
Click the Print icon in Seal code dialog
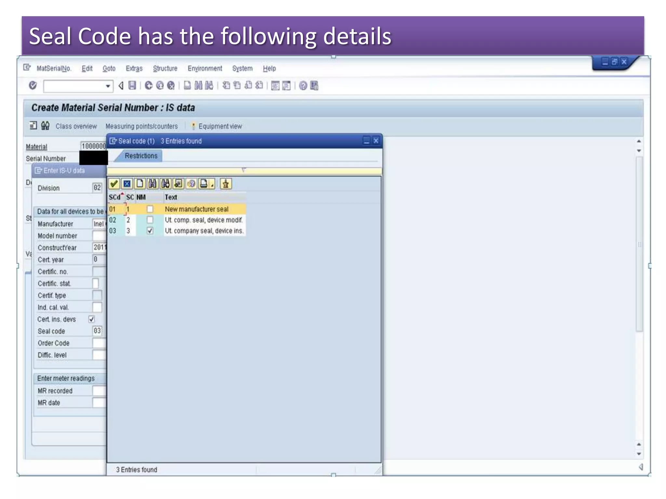(204, 184)
